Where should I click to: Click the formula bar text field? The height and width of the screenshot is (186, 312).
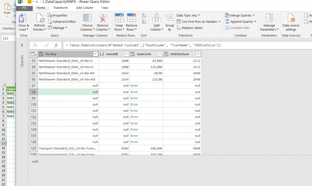[187, 45]
